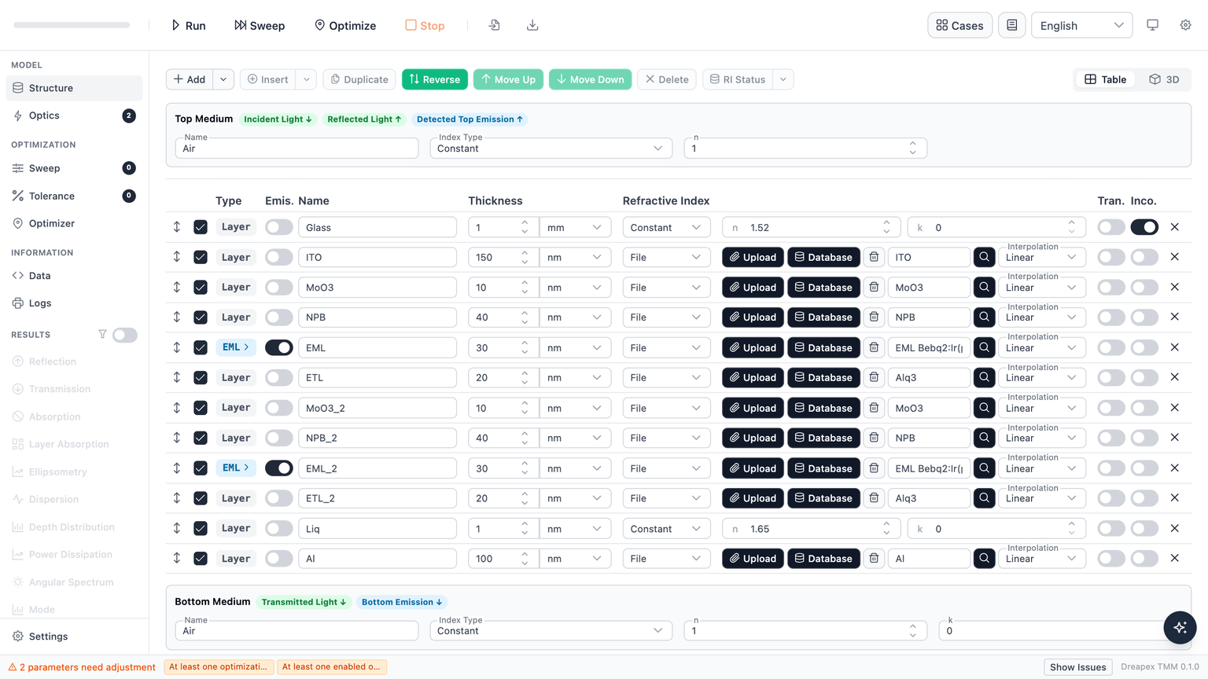Click the Liq k value field
The image size is (1208, 679).
click(x=996, y=529)
